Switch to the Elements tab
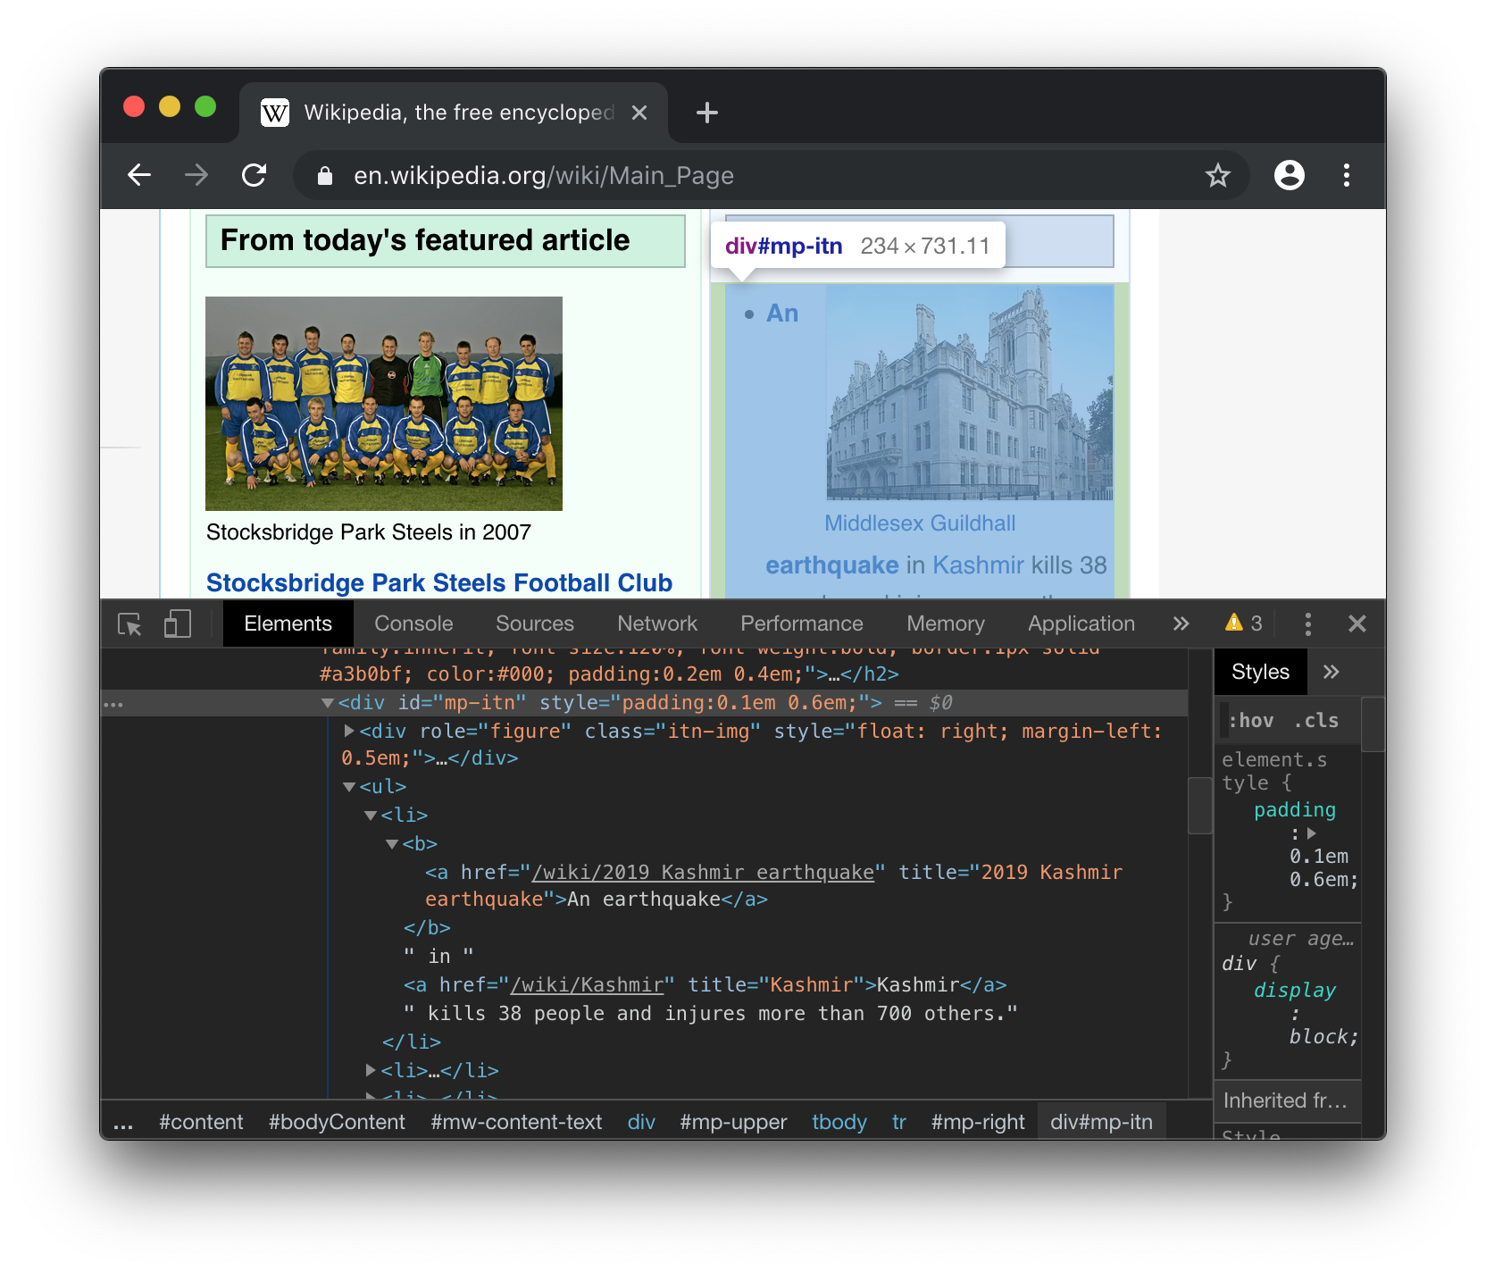This screenshot has width=1486, height=1272. tap(288, 623)
